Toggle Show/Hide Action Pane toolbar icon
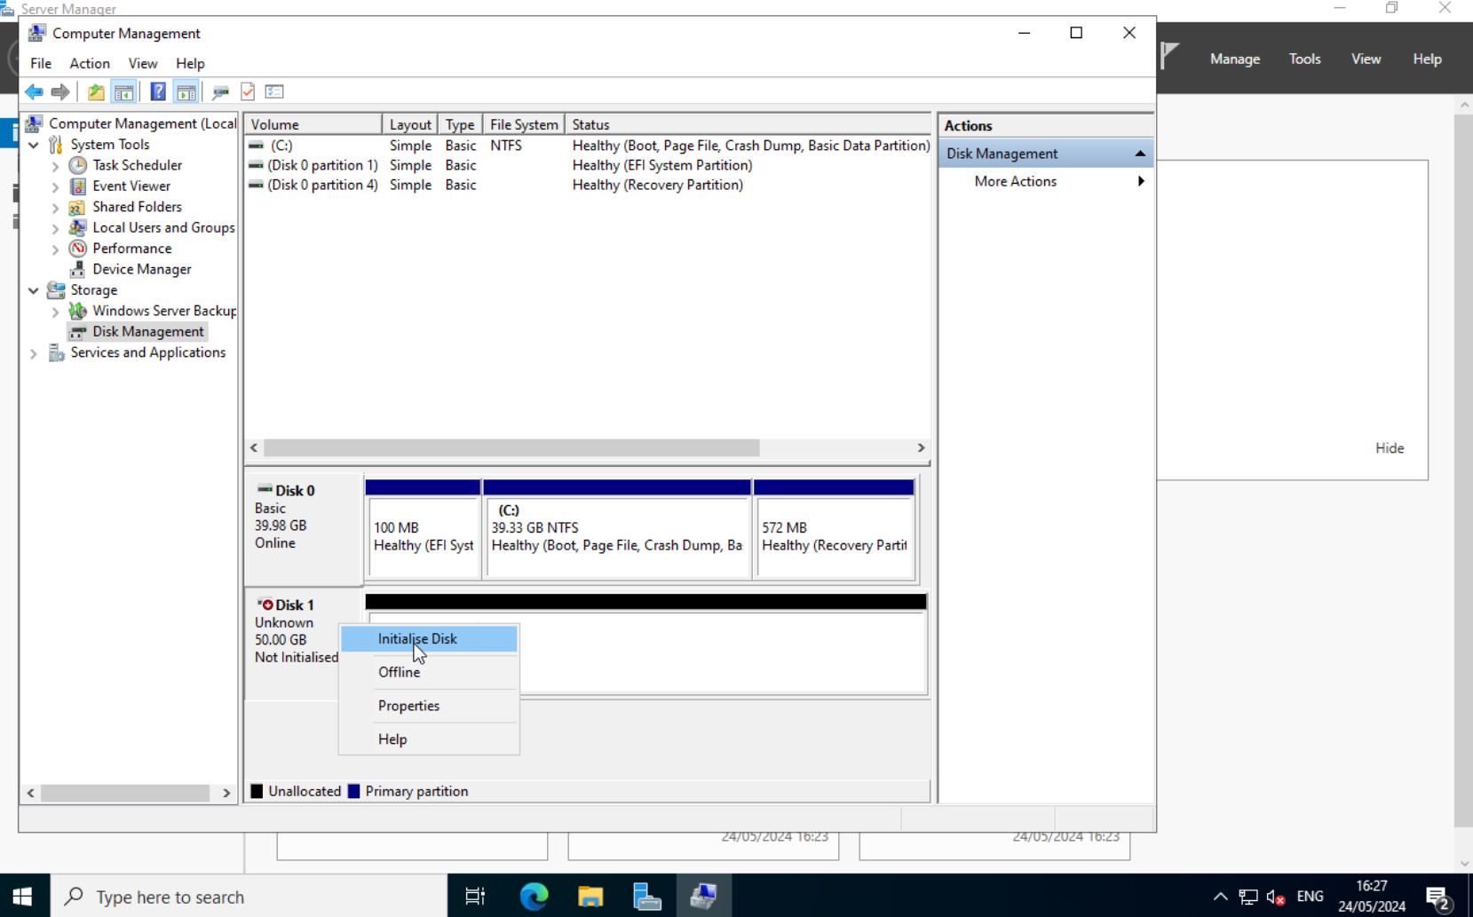 186,91
